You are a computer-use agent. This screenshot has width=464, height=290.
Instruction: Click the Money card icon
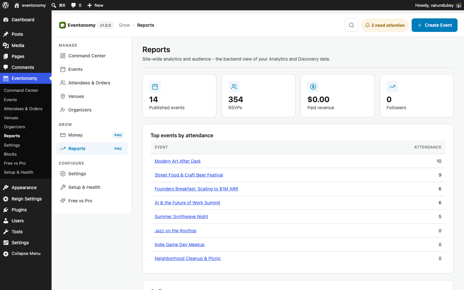pyautogui.click(x=63, y=135)
